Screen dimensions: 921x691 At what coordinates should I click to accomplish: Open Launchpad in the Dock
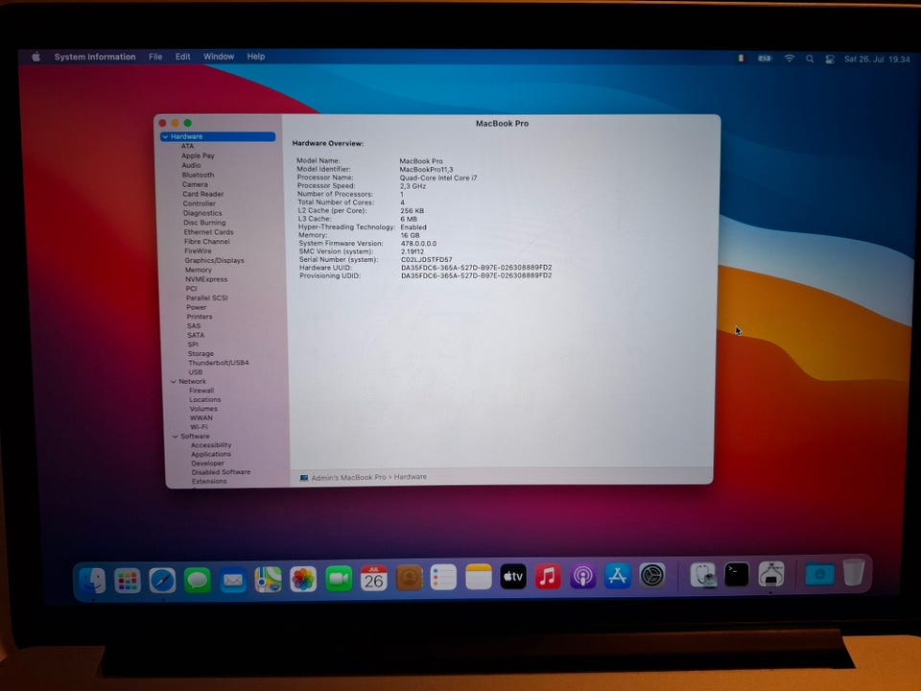click(x=128, y=582)
